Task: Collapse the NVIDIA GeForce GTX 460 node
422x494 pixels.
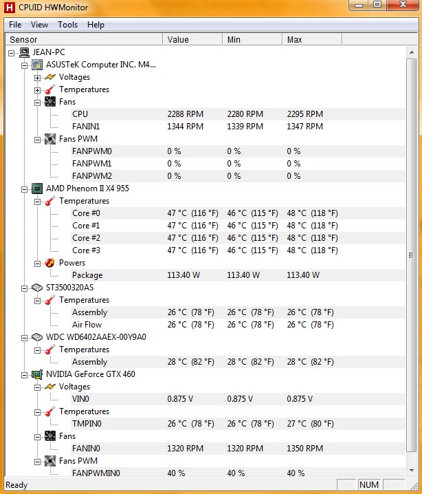Action: (24, 375)
